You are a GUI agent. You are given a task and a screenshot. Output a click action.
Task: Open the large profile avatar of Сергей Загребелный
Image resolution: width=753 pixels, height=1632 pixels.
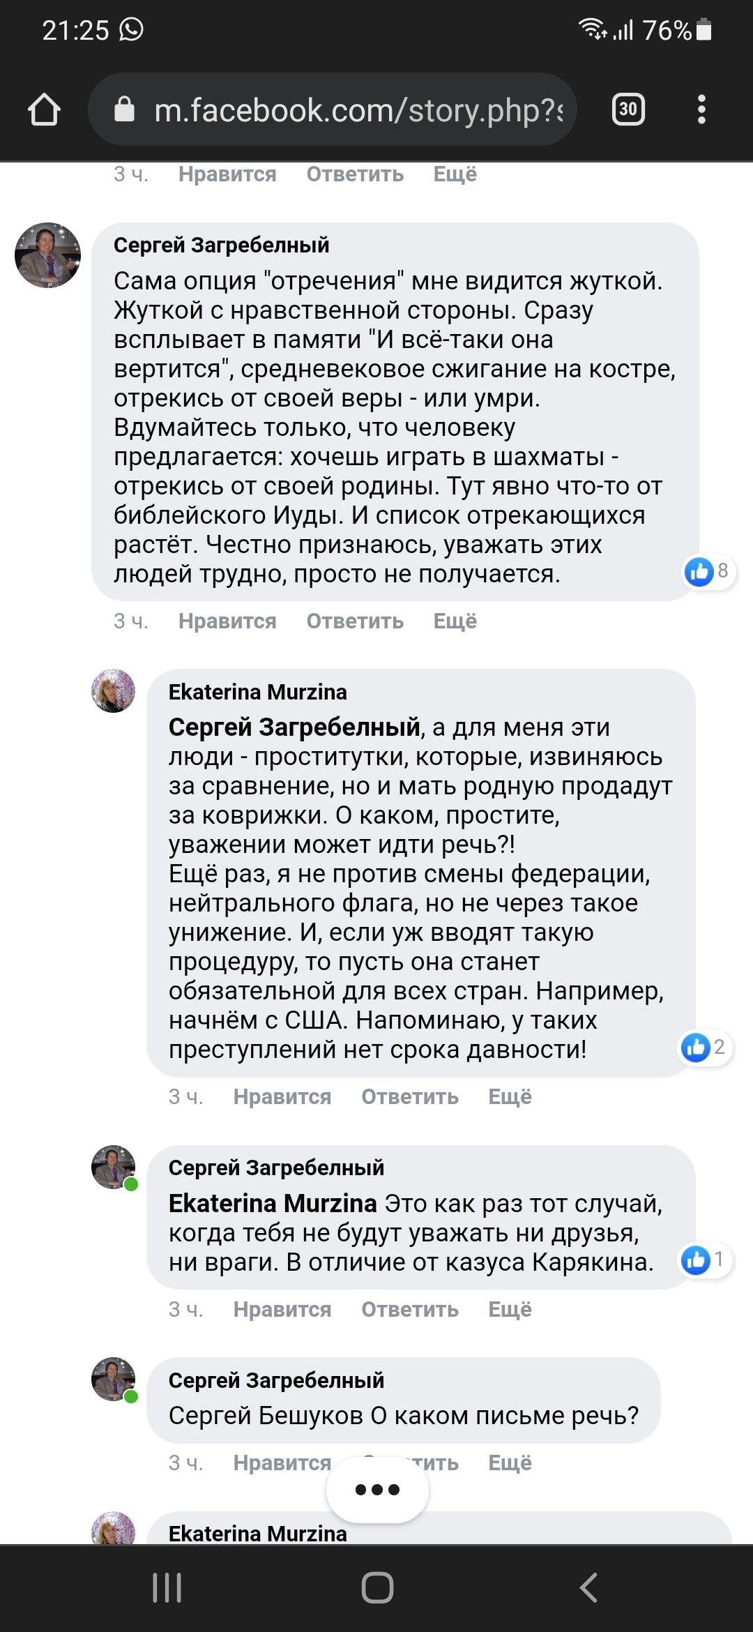pyautogui.click(x=47, y=255)
